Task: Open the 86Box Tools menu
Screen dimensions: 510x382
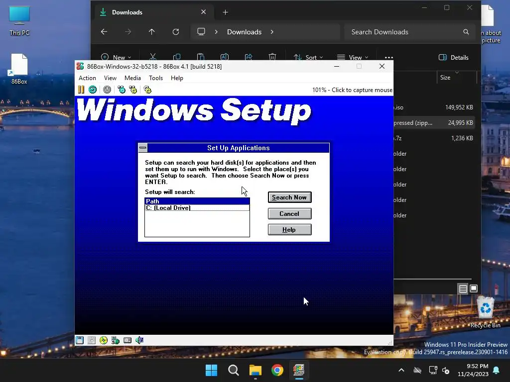Action: [156, 78]
